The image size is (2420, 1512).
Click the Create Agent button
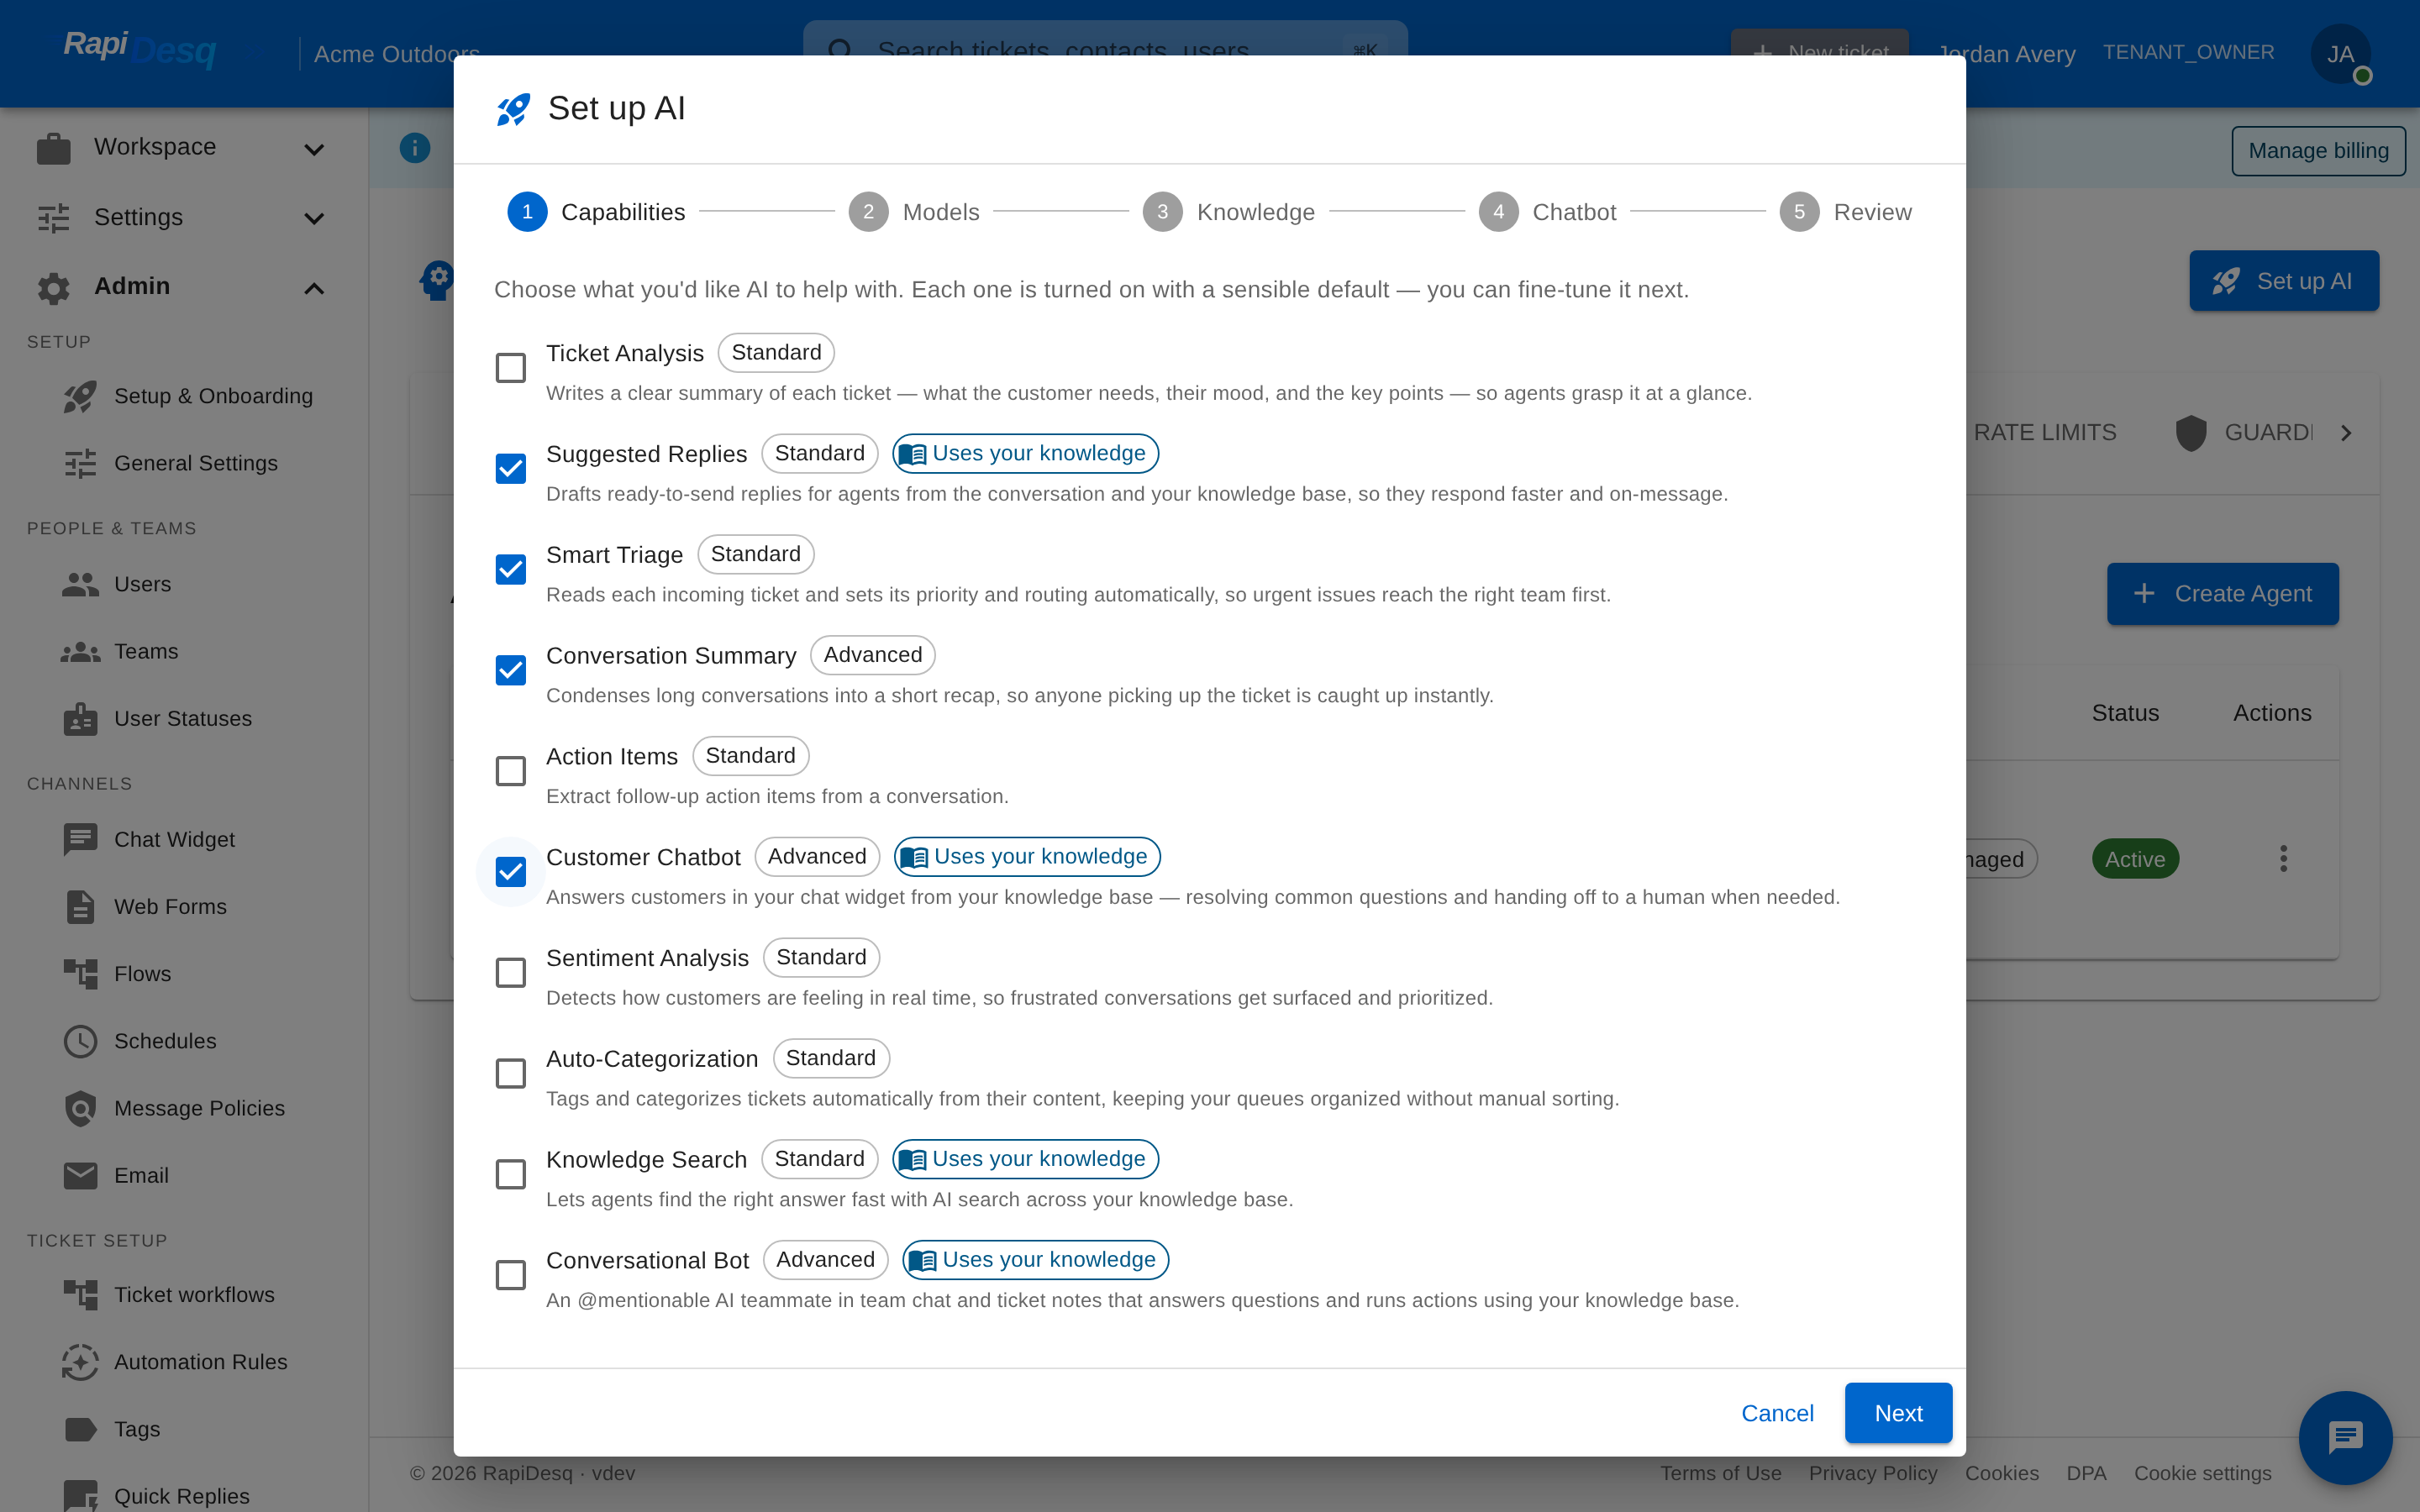pos(2222,594)
